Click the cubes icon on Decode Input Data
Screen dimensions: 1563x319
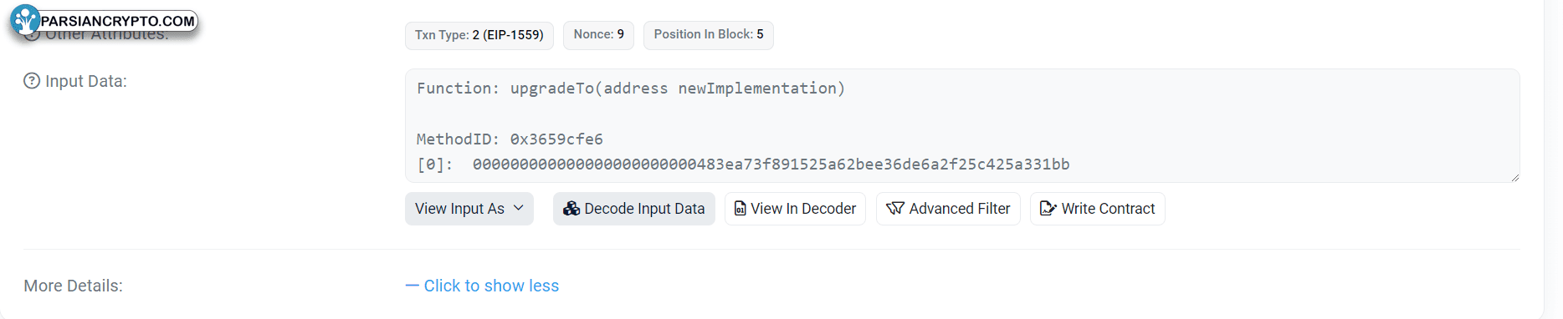click(571, 209)
